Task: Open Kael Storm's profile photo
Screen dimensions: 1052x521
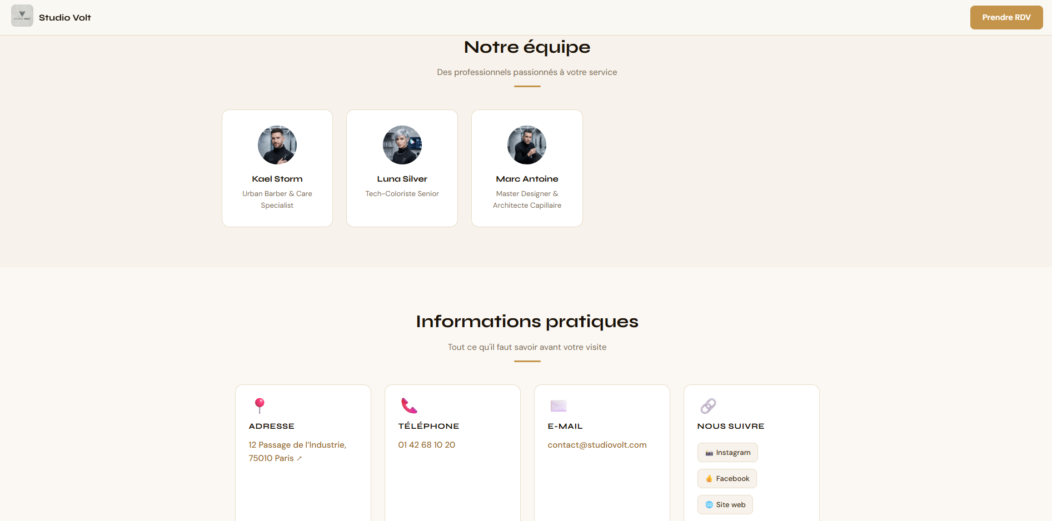Action: pyautogui.click(x=277, y=145)
